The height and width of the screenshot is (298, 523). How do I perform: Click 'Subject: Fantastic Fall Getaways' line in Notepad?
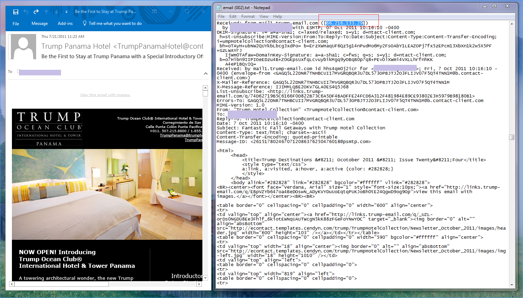pos(301,128)
